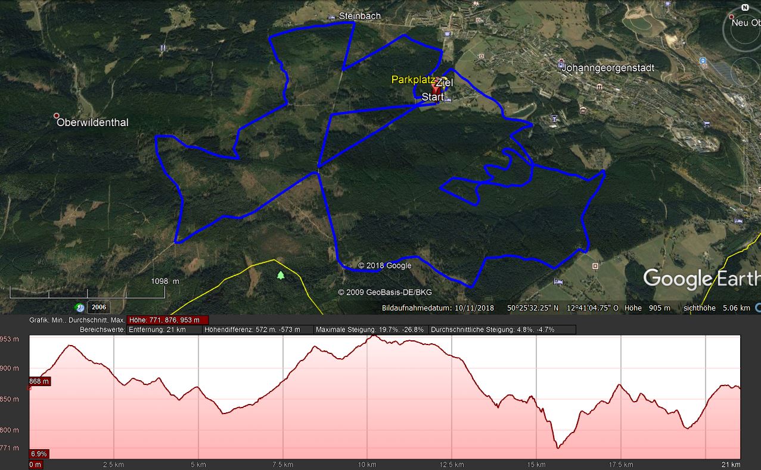The image size is (761, 470).
Task: Click the Maximale Steigung statistics box
Action: pos(370,330)
